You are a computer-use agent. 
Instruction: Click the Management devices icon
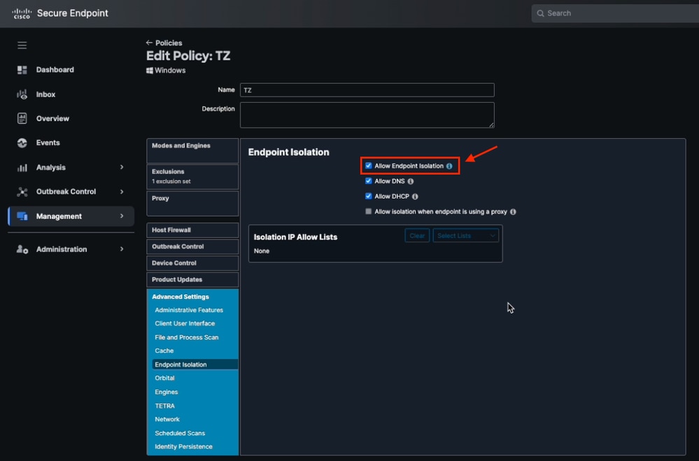pos(22,217)
